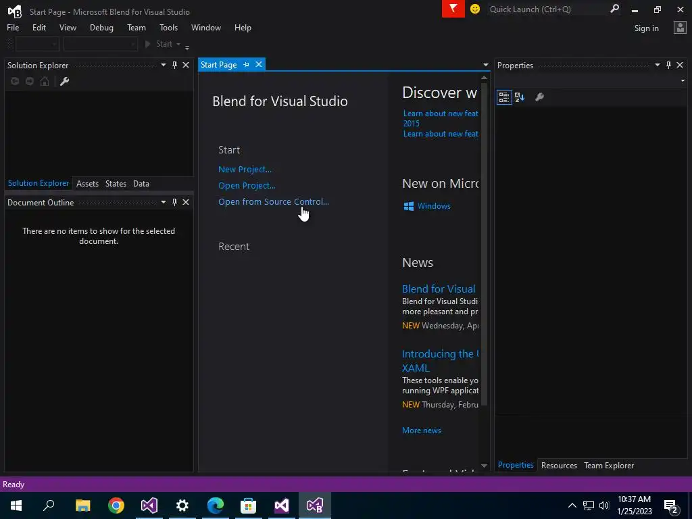Open the Action Center notifications icon
This screenshot has width=692, height=519.
(671, 505)
